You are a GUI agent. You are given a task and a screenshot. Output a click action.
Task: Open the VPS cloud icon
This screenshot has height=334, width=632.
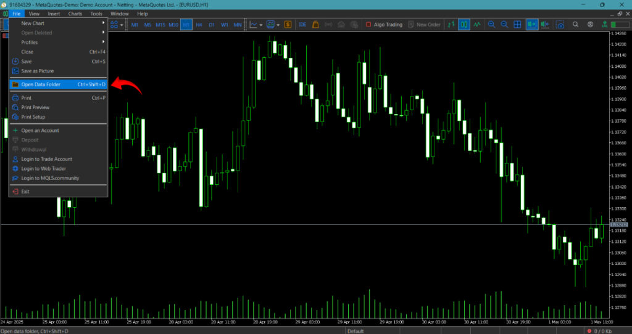click(x=341, y=25)
